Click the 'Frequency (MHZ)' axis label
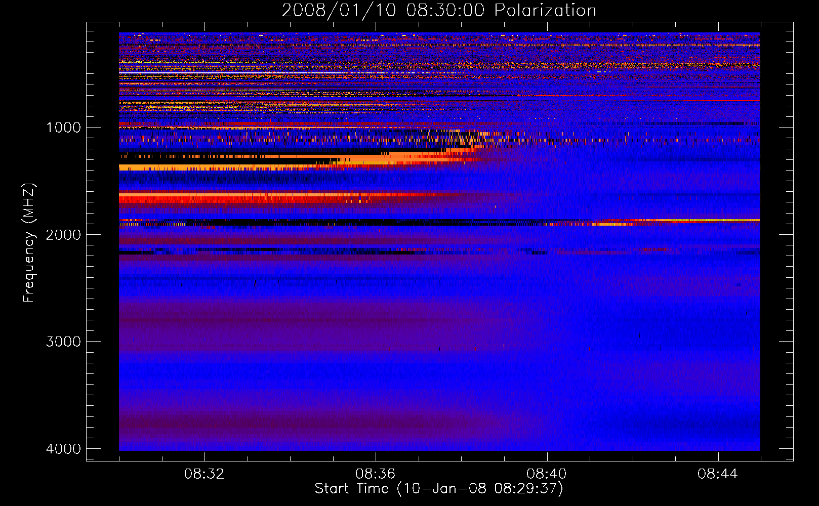This screenshot has height=506, width=819. pos(29,243)
